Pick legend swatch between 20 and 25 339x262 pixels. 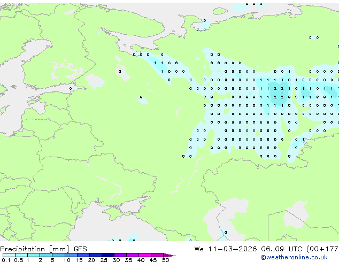tap(96, 255)
